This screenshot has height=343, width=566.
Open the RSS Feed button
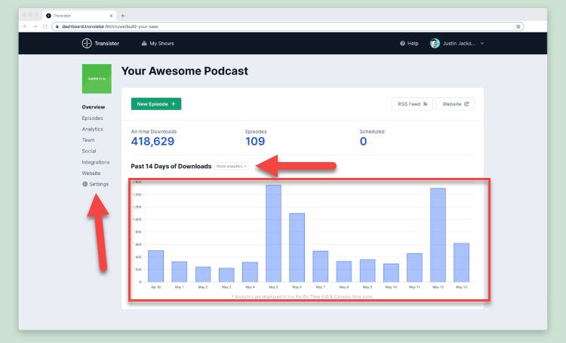click(x=412, y=104)
